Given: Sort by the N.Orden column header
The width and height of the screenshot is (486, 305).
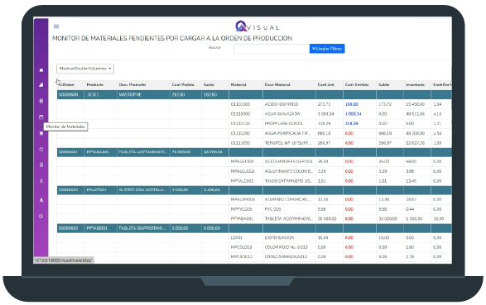Looking at the screenshot, I should point(66,84).
